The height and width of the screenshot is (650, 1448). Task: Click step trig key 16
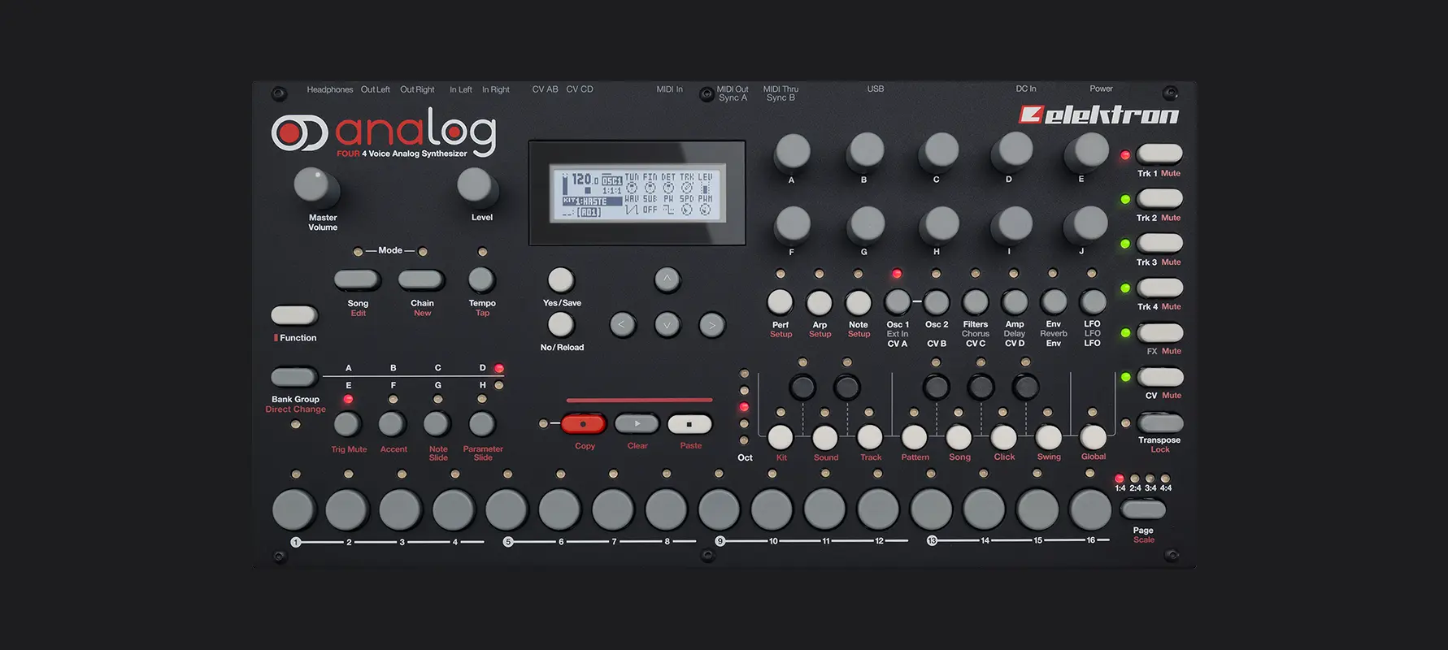1090,509
